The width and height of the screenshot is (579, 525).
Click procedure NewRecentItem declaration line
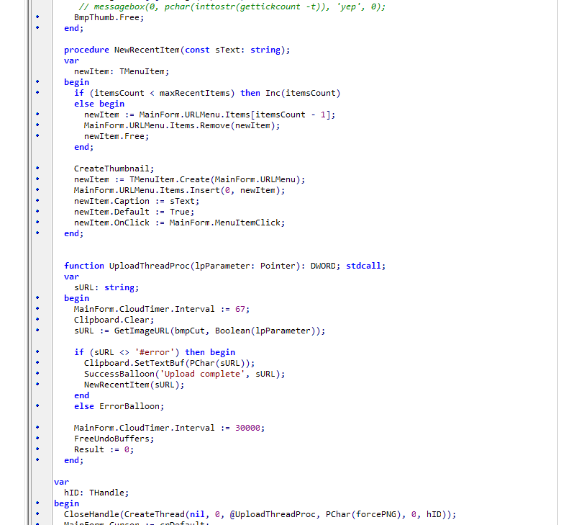tap(177, 50)
